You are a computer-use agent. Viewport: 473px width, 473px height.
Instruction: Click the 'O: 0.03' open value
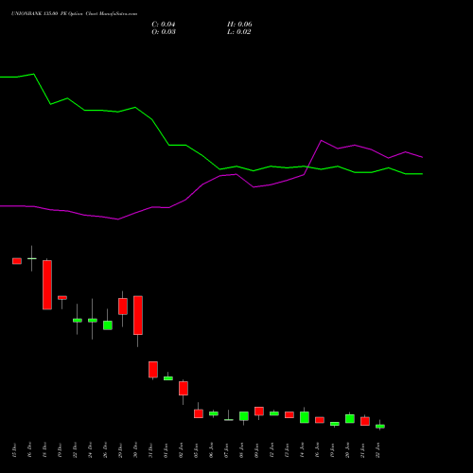click(x=164, y=32)
